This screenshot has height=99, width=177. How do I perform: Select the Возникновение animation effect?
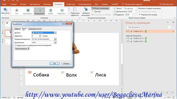(28, 11)
